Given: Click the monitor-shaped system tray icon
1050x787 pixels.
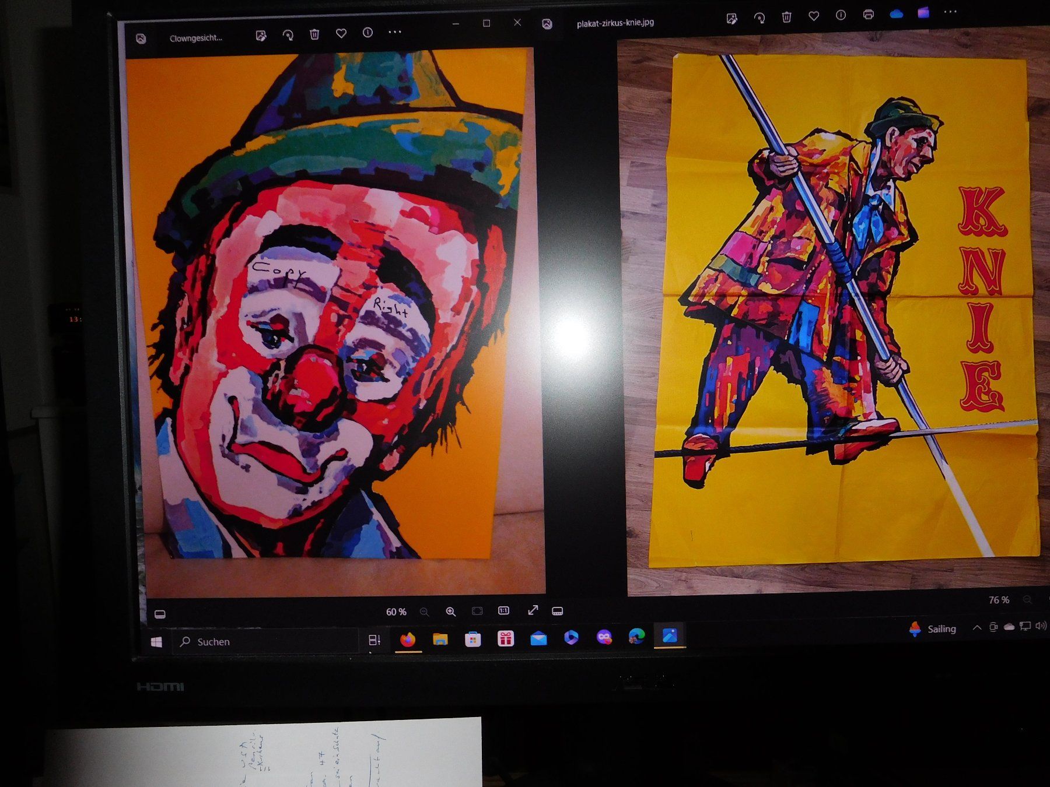Looking at the screenshot, I should tap(1025, 627).
